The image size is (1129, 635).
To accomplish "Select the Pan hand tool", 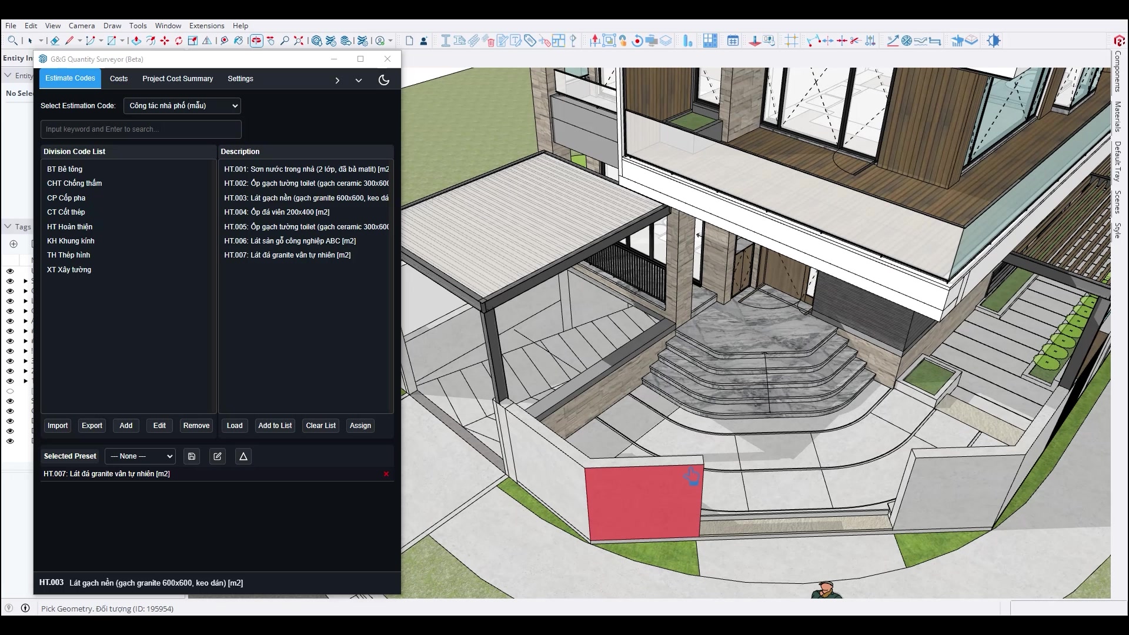I will 270,41.
